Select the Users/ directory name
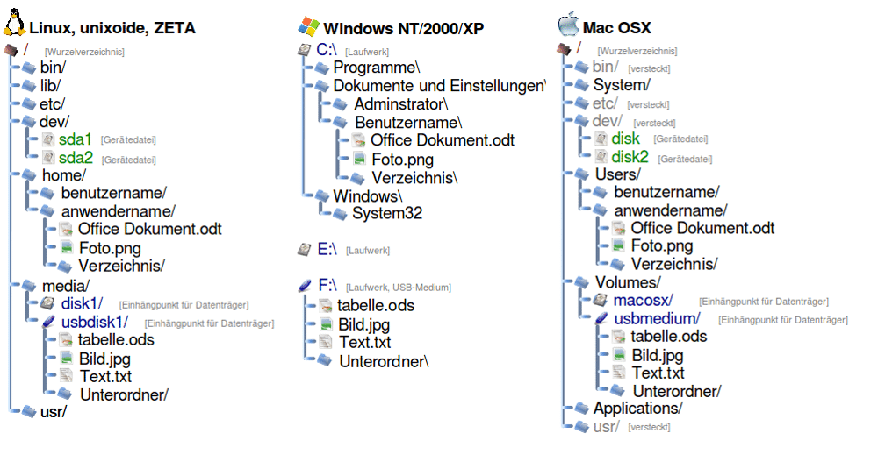This screenshot has width=878, height=462. pyautogui.click(x=617, y=174)
